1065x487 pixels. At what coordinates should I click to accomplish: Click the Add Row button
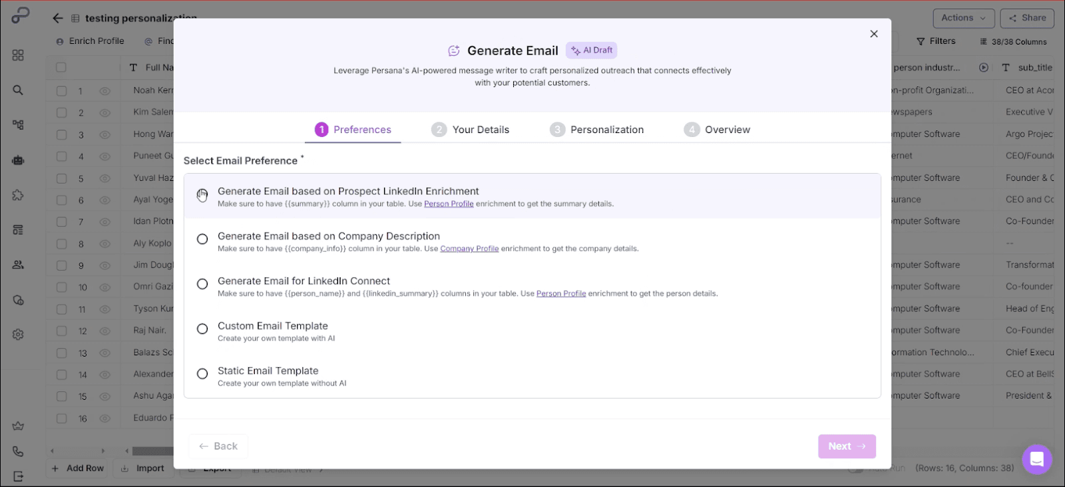pyautogui.click(x=78, y=468)
